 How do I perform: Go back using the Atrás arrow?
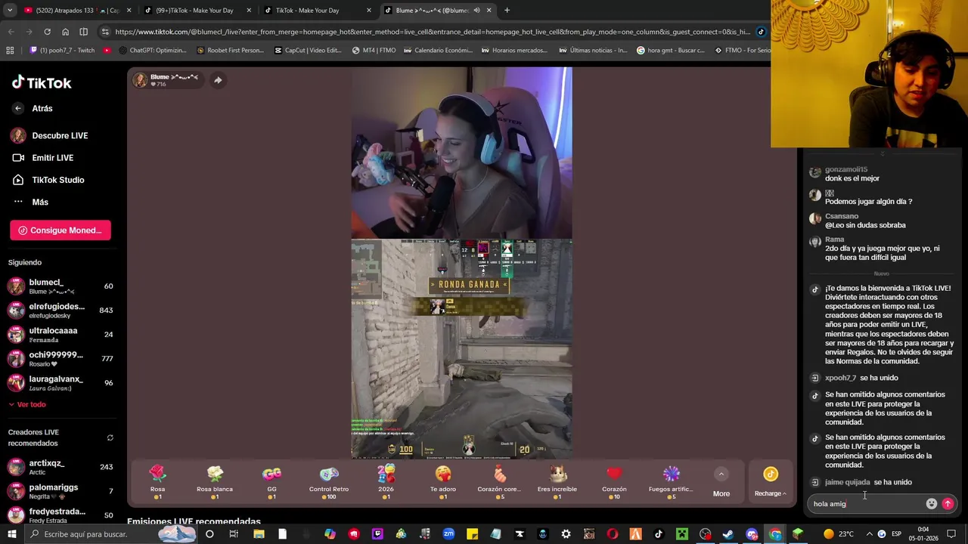pos(18,109)
